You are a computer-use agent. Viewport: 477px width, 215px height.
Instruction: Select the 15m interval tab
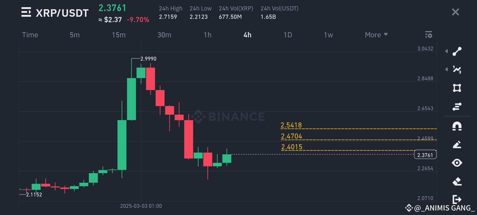coord(118,35)
